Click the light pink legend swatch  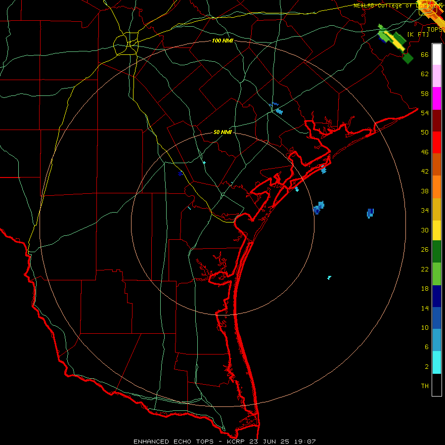pos(437,76)
